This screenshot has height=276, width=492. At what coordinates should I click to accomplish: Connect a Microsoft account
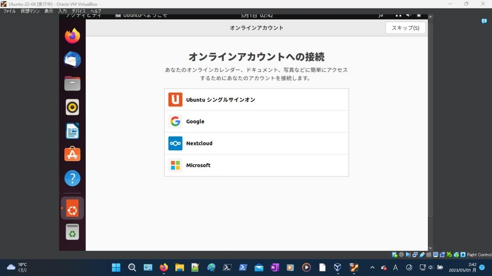pyautogui.click(x=257, y=165)
